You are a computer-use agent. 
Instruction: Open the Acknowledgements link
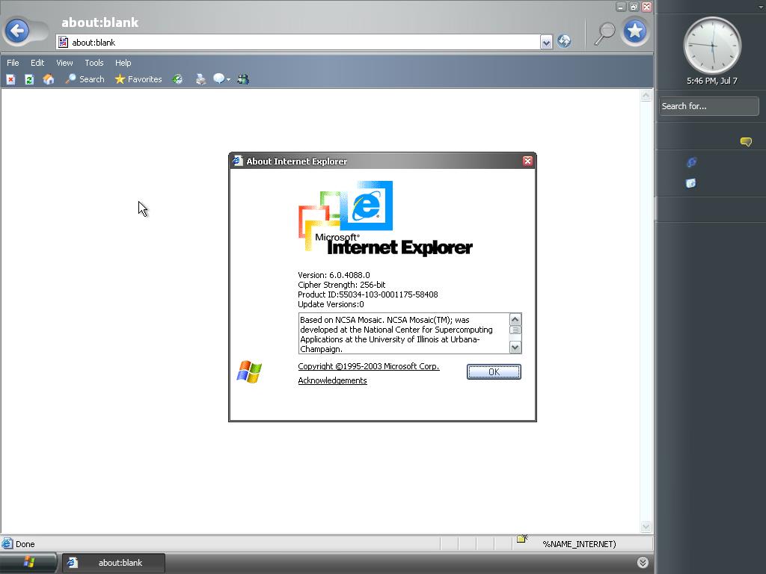tap(332, 380)
